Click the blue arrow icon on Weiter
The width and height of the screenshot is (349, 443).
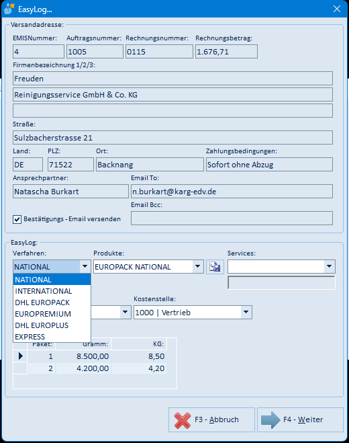tap(270, 420)
